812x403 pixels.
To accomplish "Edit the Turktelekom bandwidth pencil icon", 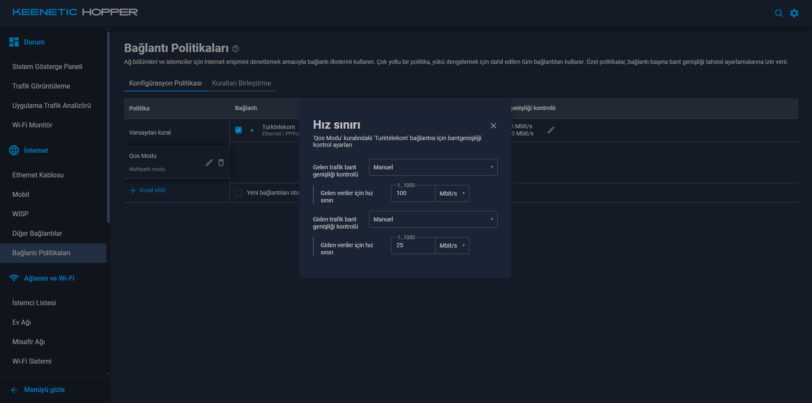I will (x=551, y=130).
